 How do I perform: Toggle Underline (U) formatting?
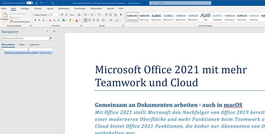43,20
